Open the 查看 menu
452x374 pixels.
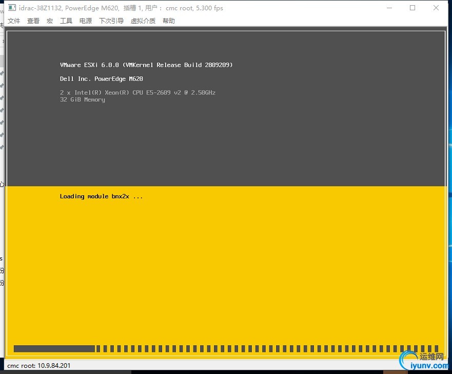point(33,21)
